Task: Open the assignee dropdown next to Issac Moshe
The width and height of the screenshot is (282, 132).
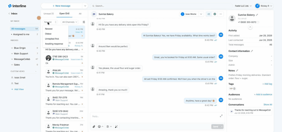Action: 201,14
